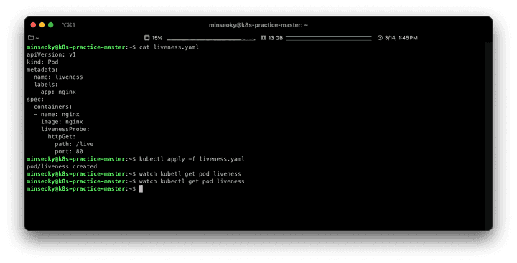Click the line 'kind: Pod'
This screenshot has width=517, height=263.
(42, 62)
